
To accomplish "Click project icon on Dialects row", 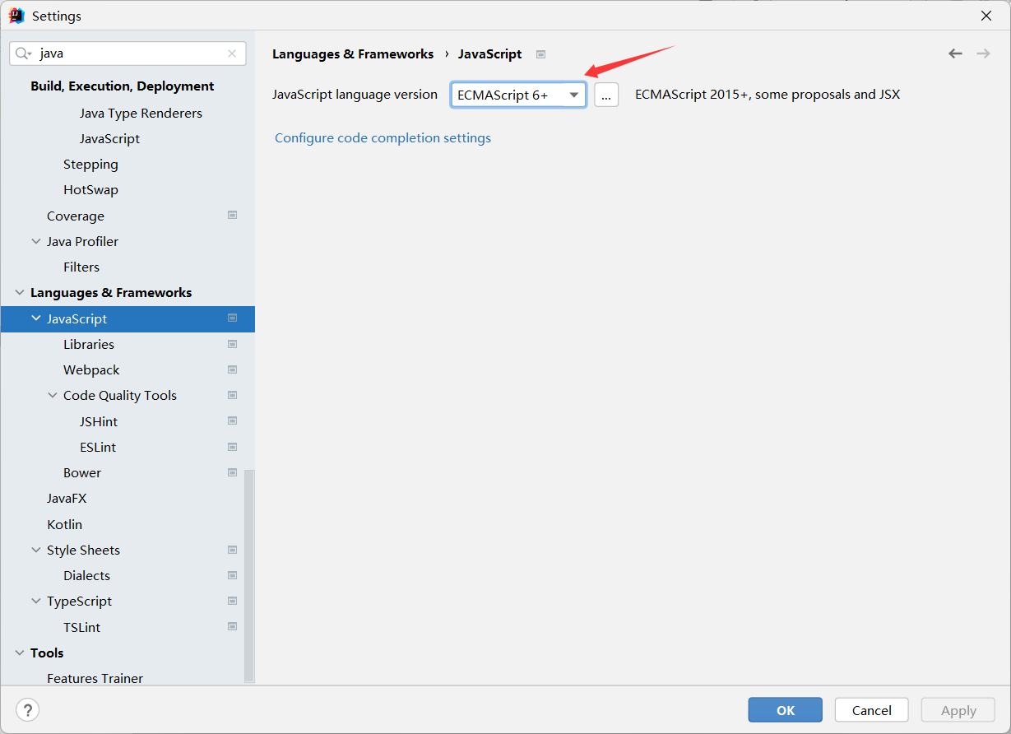I will click(x=232, y=575).
